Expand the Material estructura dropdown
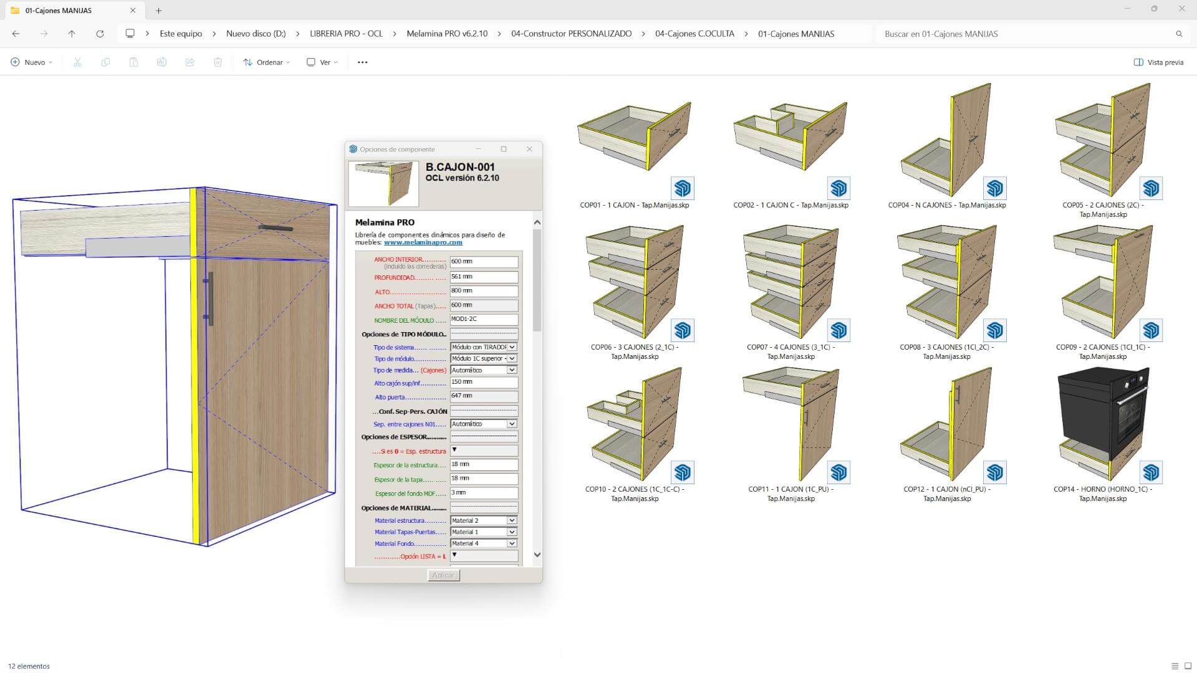The image size is (1197, 673). [484, 520]
